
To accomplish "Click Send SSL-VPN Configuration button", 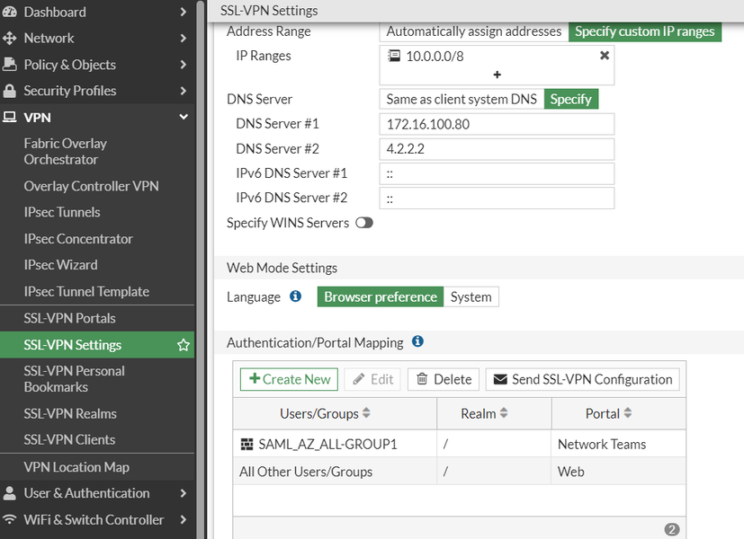I will [582, 379].
